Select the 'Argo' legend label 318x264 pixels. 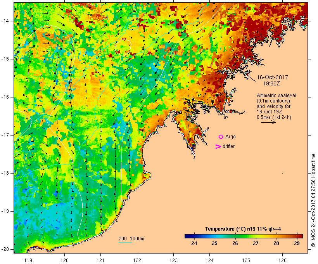231,137
